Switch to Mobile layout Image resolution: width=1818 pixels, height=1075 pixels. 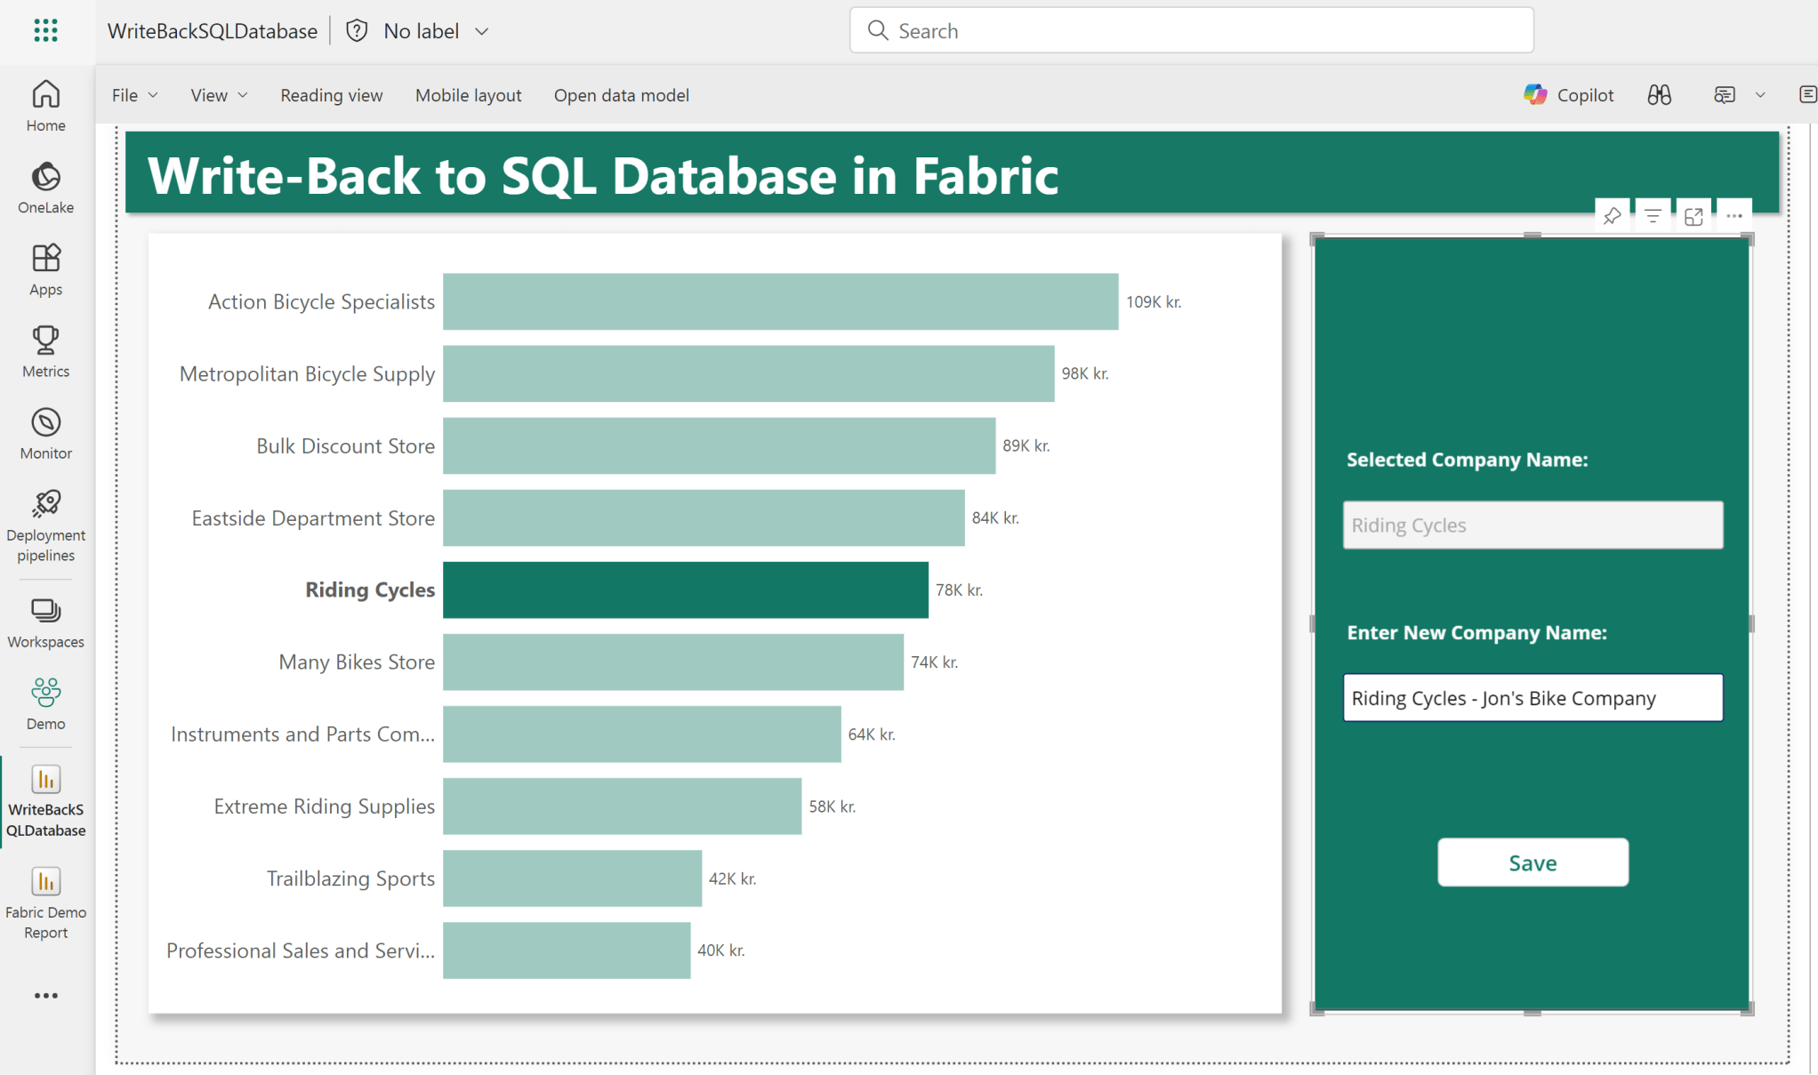[x=468, y=94]
